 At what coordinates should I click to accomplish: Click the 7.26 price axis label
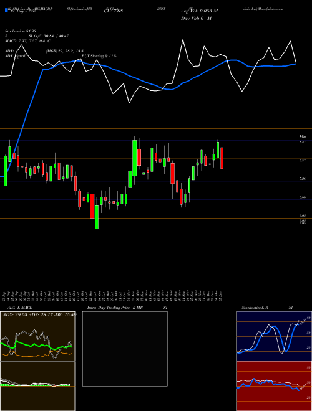pyautogui.click(x=302, y=179)
